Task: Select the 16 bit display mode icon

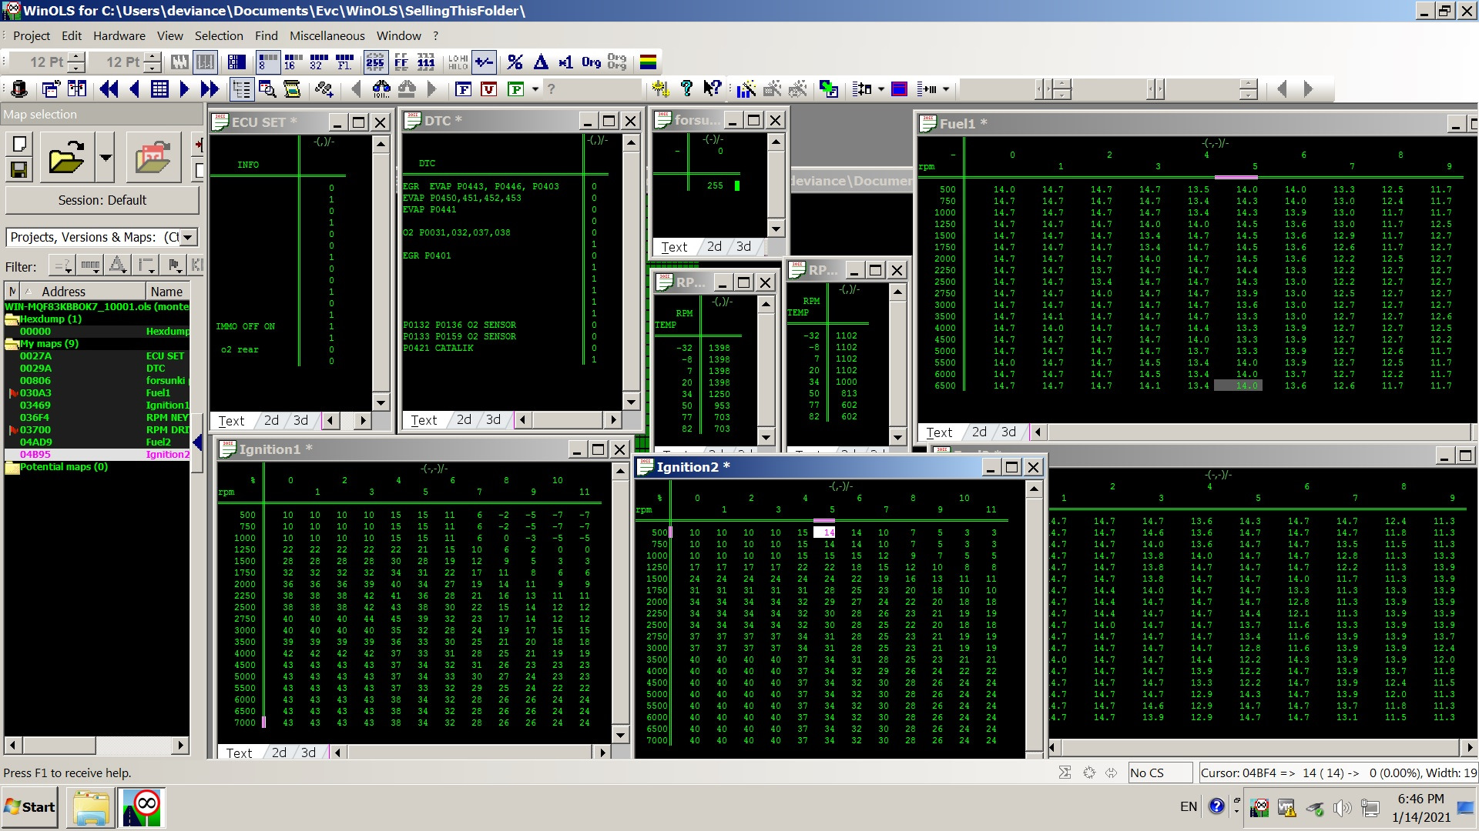Action: [x=293, y=62]
